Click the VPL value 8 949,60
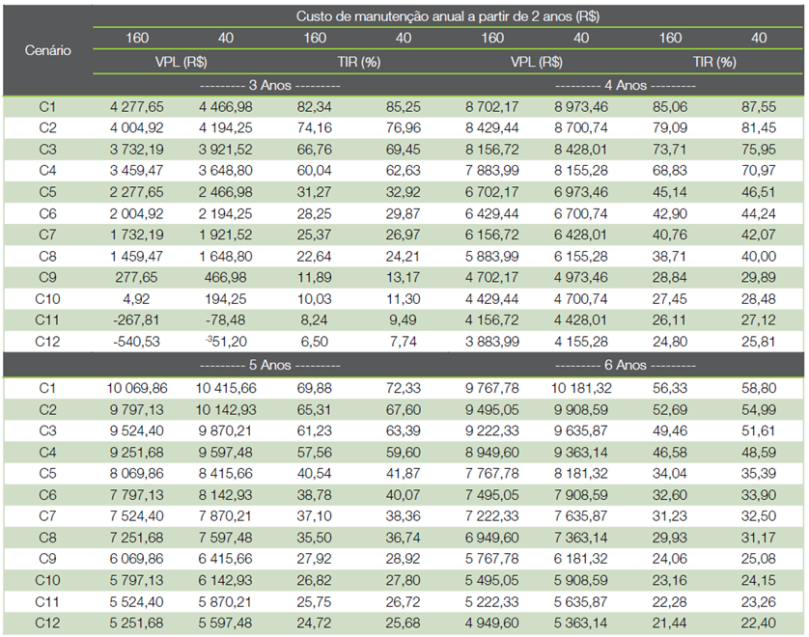Screen dimensions: 809x637 pyautogui.click(x=492, y=453)
